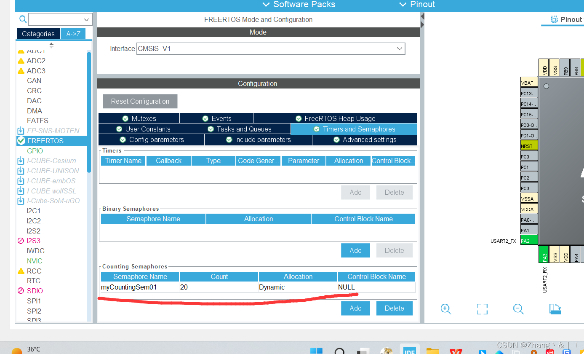Select DMA in the list
Viewport: 584px width, 354px height.
(35, 111)
